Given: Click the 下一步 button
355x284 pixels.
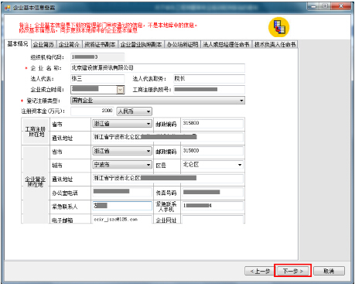Looking at the screenshot, I should (x=292, y=271).
